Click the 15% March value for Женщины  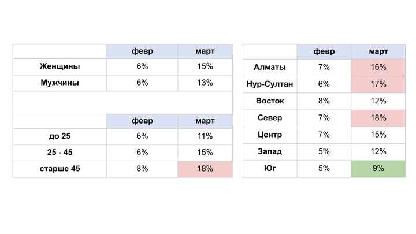(x=205, y=66)
